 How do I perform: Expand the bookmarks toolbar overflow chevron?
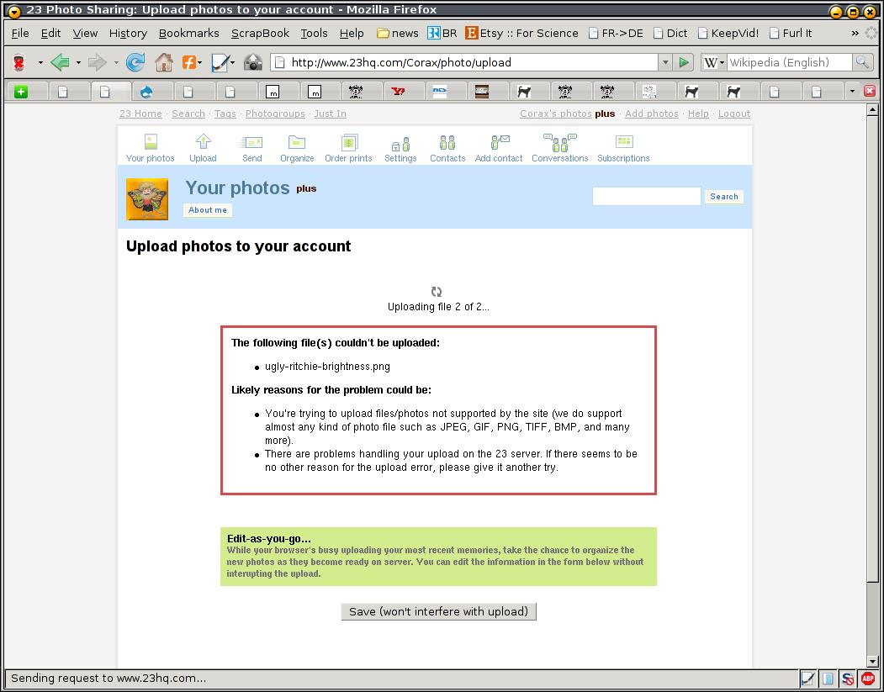tap(855, 34)
